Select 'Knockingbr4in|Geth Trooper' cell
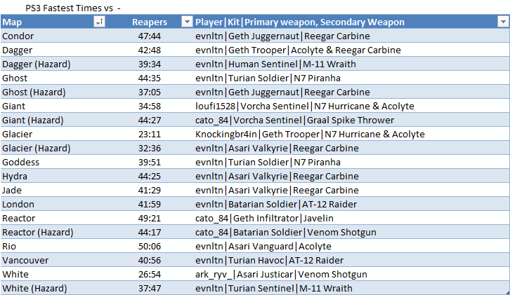 click(x=352, y=134)
